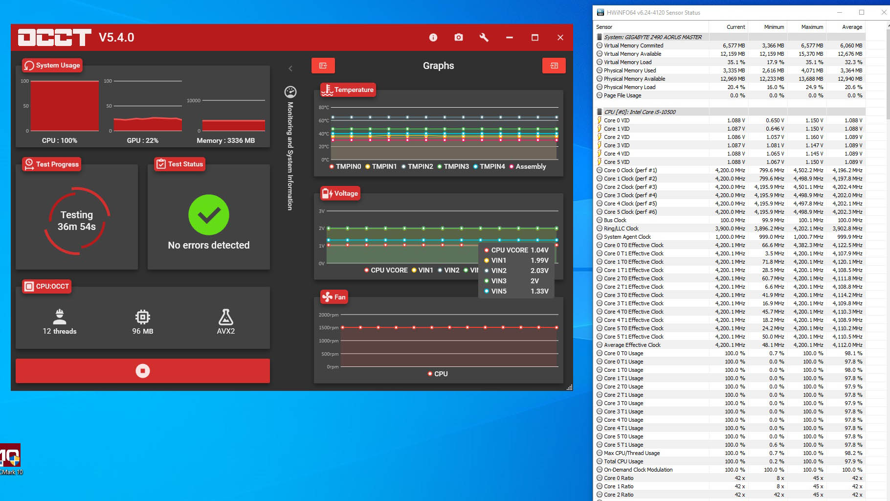The image size is (890, 501).
Task: Click the CPU VCORE 1.04V tooltip entry
Action: [516, 250]
